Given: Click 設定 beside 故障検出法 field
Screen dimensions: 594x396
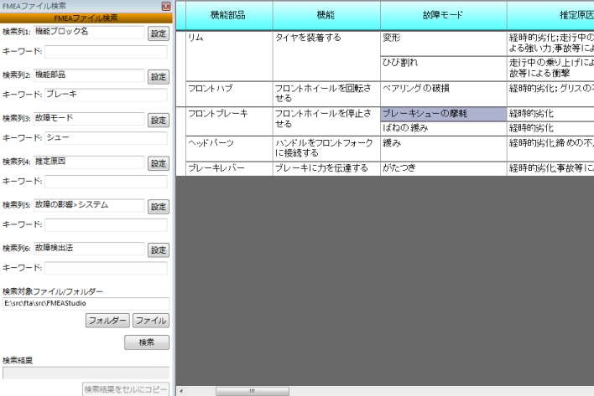Looking at the screenshot, I should pos(158,250).
